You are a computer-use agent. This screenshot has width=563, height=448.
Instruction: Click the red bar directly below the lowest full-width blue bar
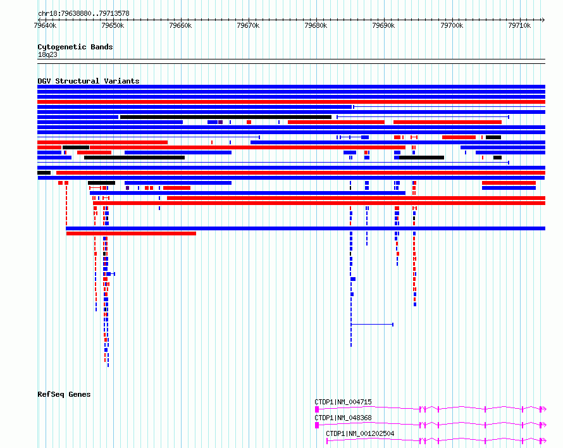click(x=131, y=233)
